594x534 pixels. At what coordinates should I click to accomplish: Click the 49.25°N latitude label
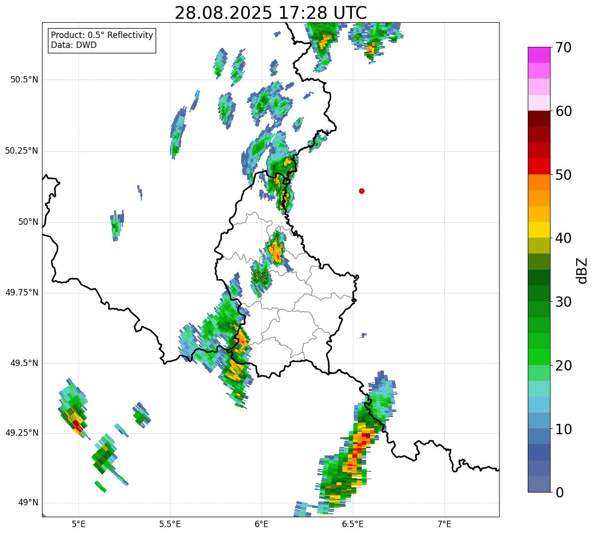pos(22,433)
